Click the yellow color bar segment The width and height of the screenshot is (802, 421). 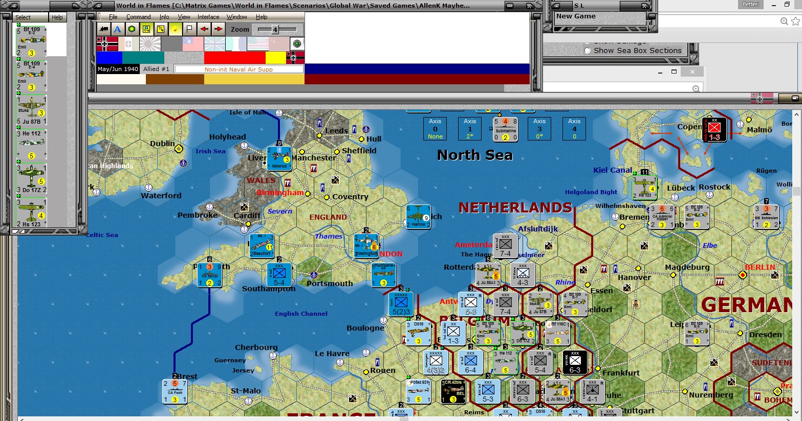(x=275, y=58)
